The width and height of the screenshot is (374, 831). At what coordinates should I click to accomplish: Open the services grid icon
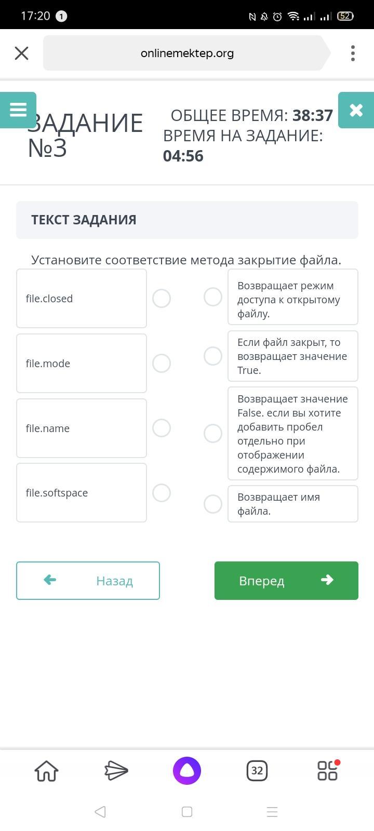point(328,771)
